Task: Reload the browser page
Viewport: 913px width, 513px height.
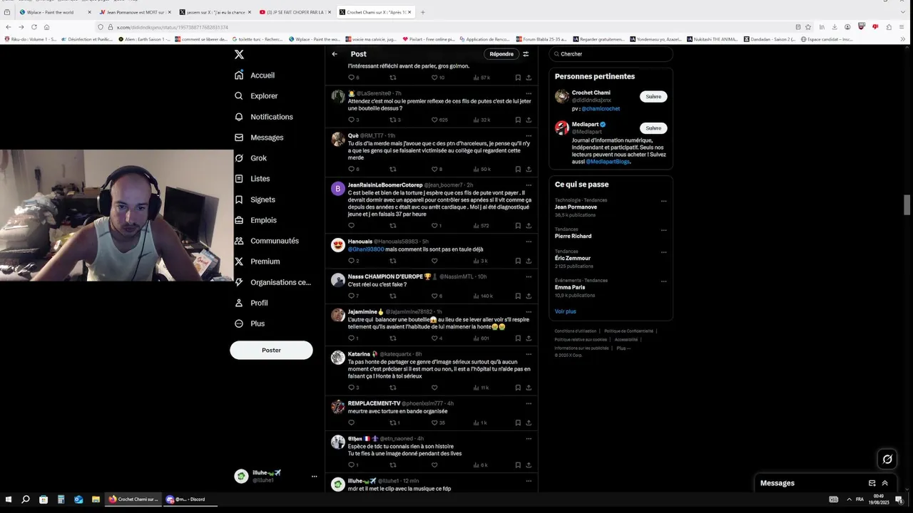Action: (x=34, y=27)
